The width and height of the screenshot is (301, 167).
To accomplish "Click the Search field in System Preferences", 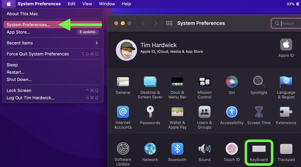I will click(x=288, y=23).
